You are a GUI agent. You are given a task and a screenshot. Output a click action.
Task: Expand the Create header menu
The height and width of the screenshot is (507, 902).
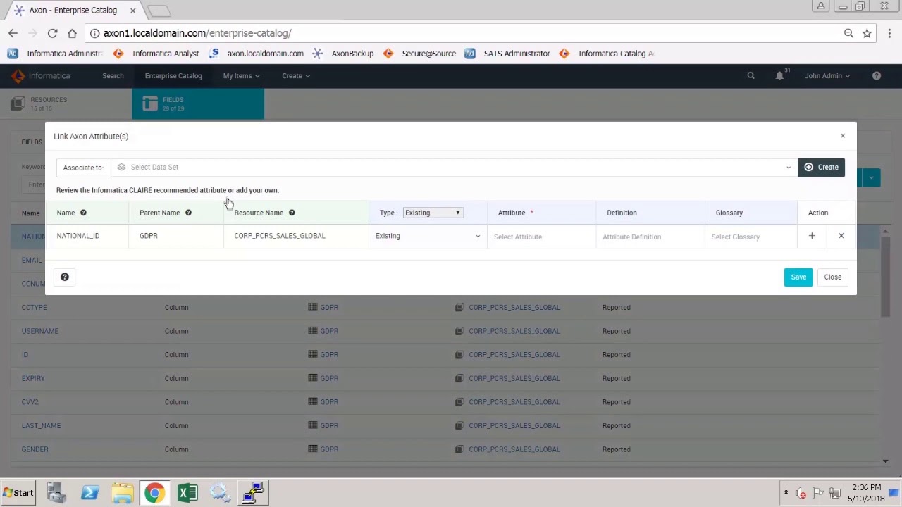[x=296, y=76]
